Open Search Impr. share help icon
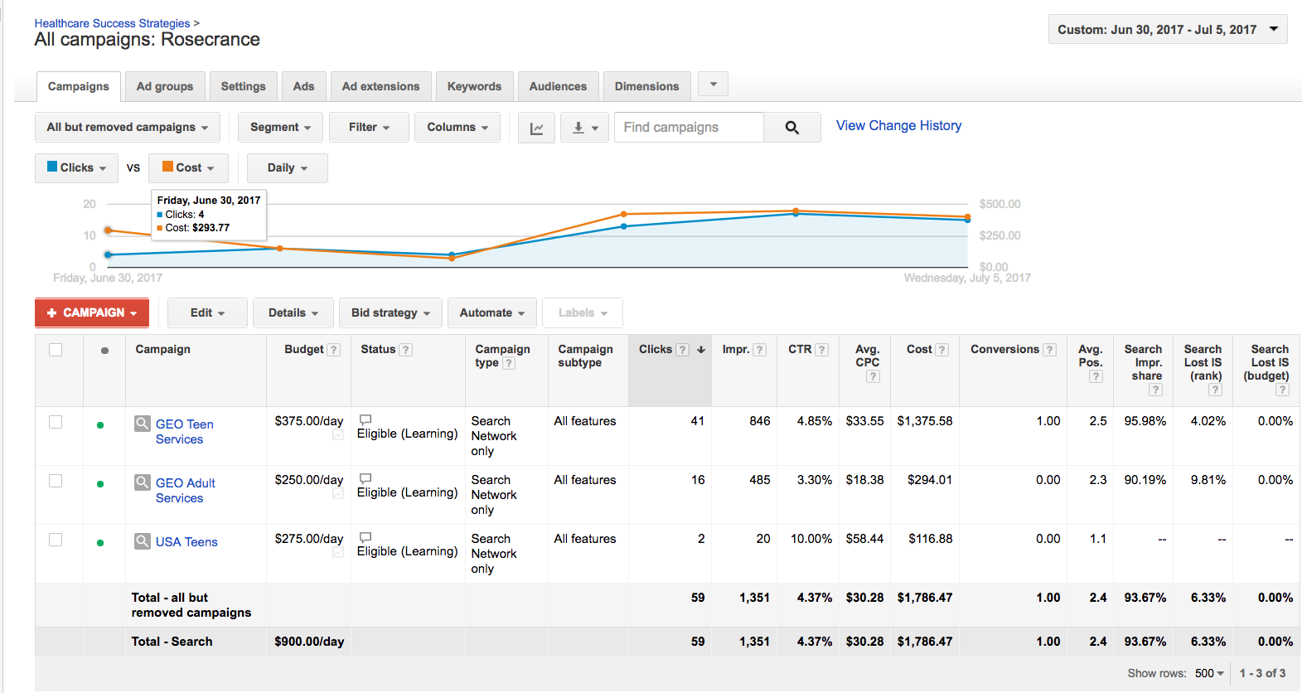Image resolution: width=1302 pixels, height=693 pixels. pyautogui.click(x=1155, y=390)
